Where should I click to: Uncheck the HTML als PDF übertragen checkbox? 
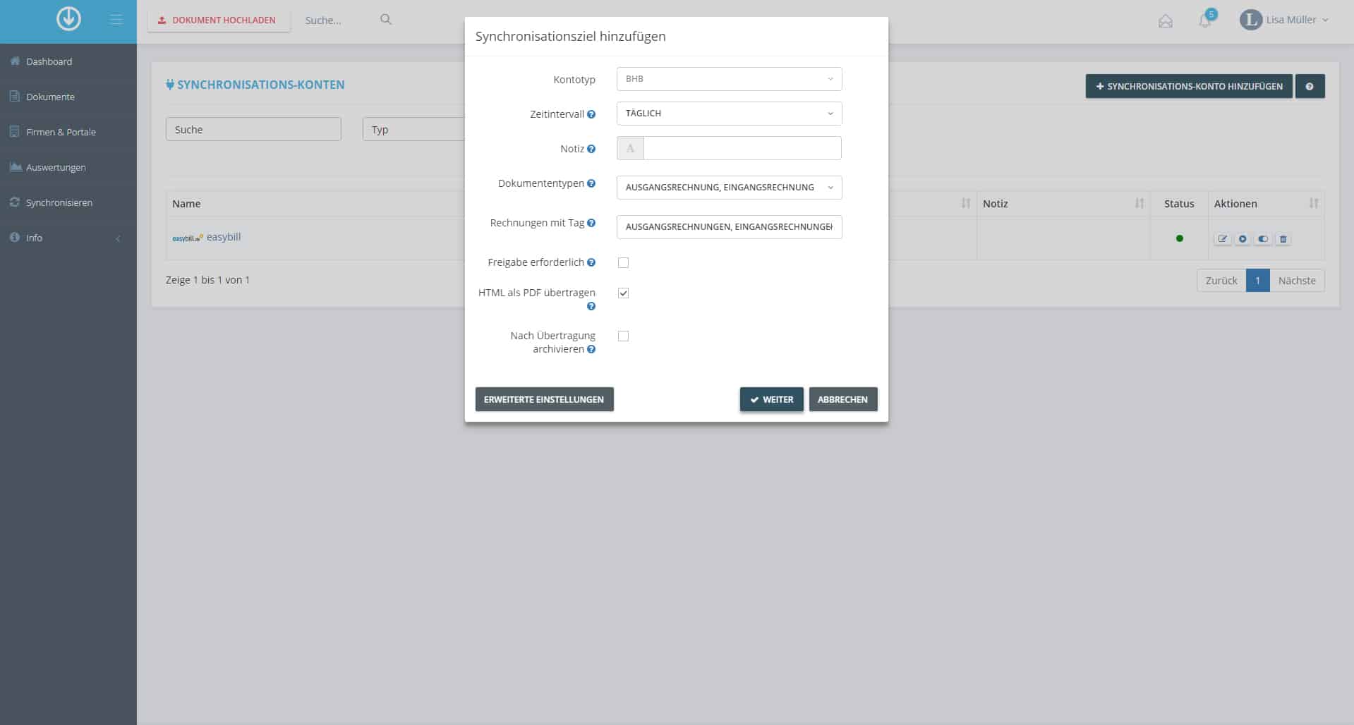point(623,293)
